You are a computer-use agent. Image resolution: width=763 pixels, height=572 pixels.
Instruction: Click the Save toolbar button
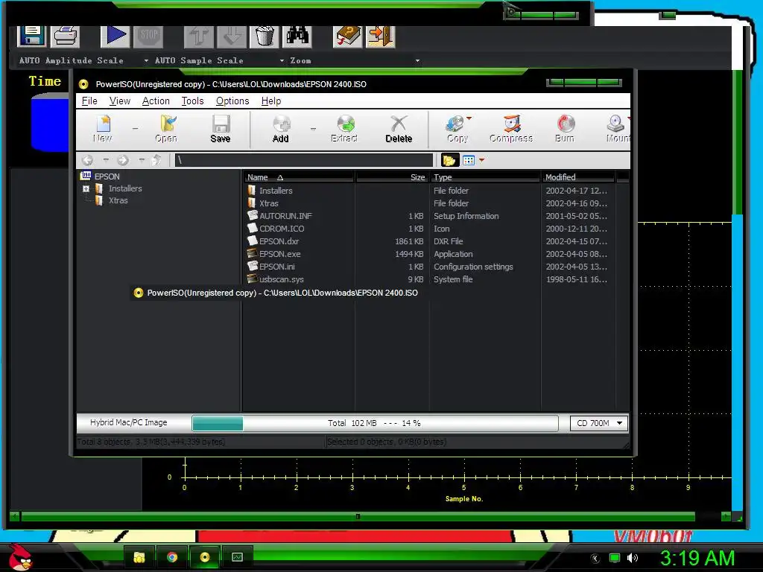[x=221, y=129]
